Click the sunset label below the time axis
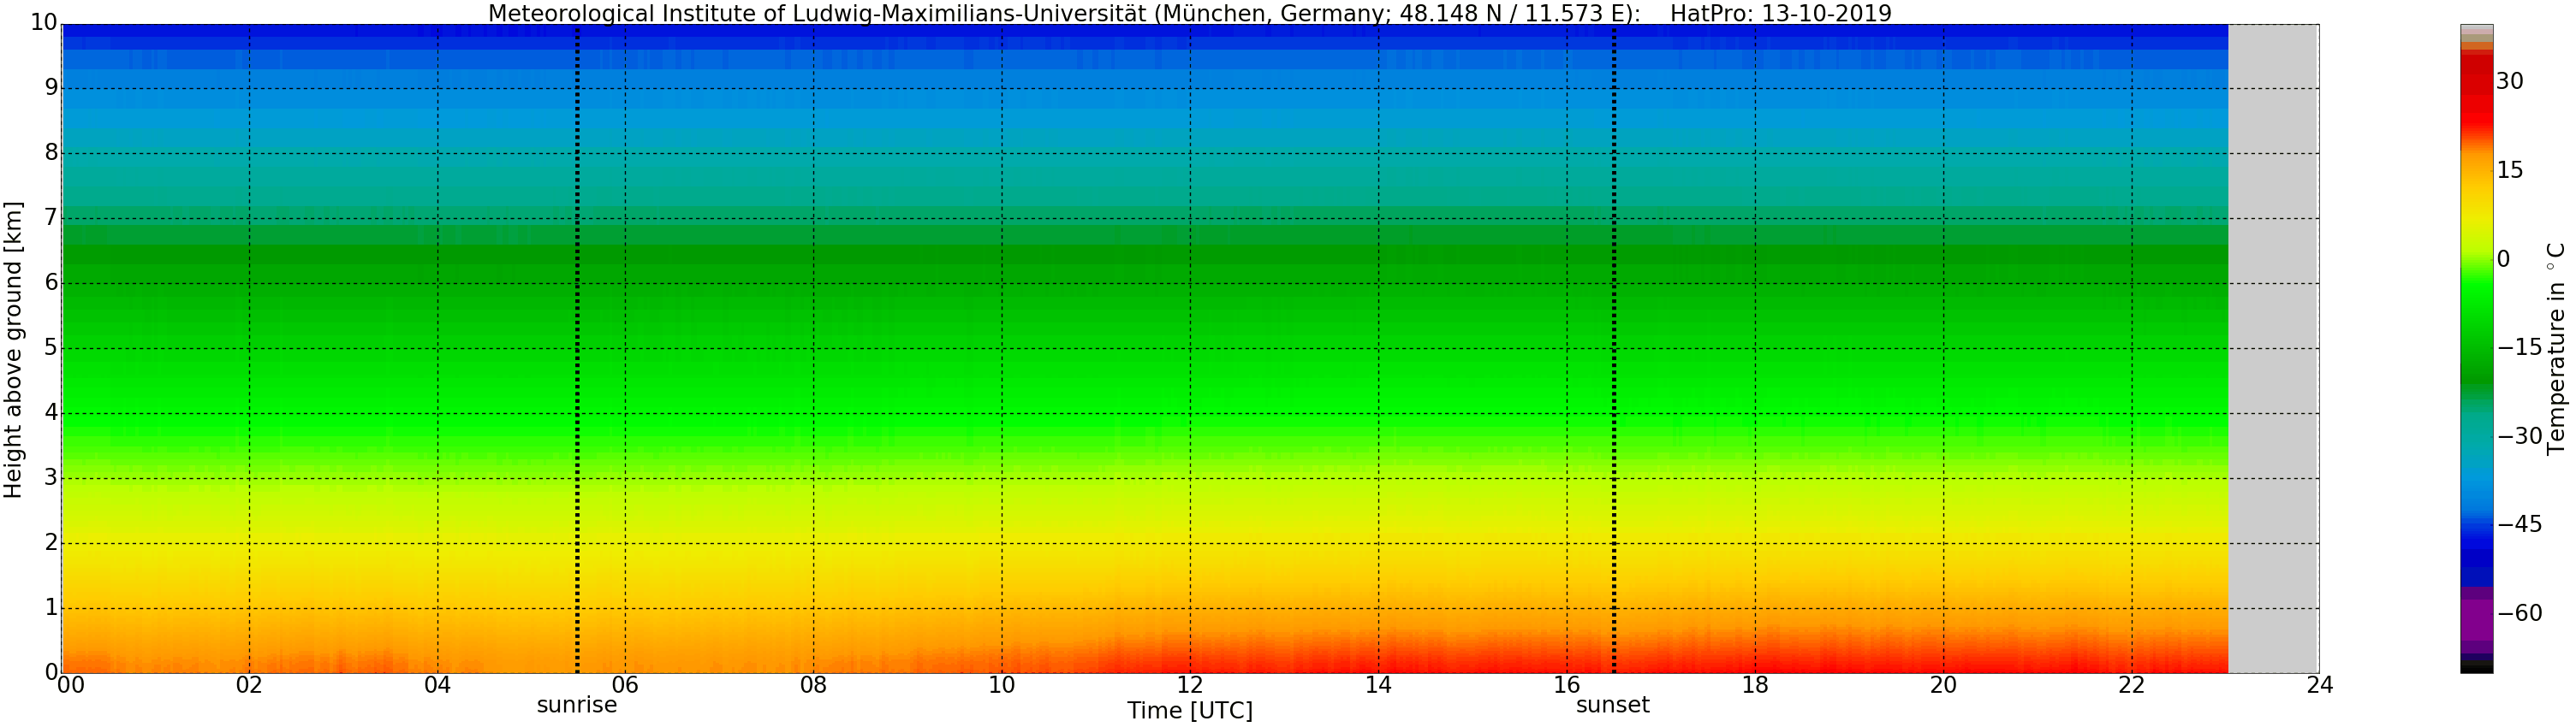2576x727 pixels. click(x=1612, y=705)
